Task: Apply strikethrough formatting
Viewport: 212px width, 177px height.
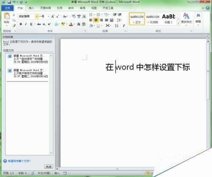Action: coord(39,24)
